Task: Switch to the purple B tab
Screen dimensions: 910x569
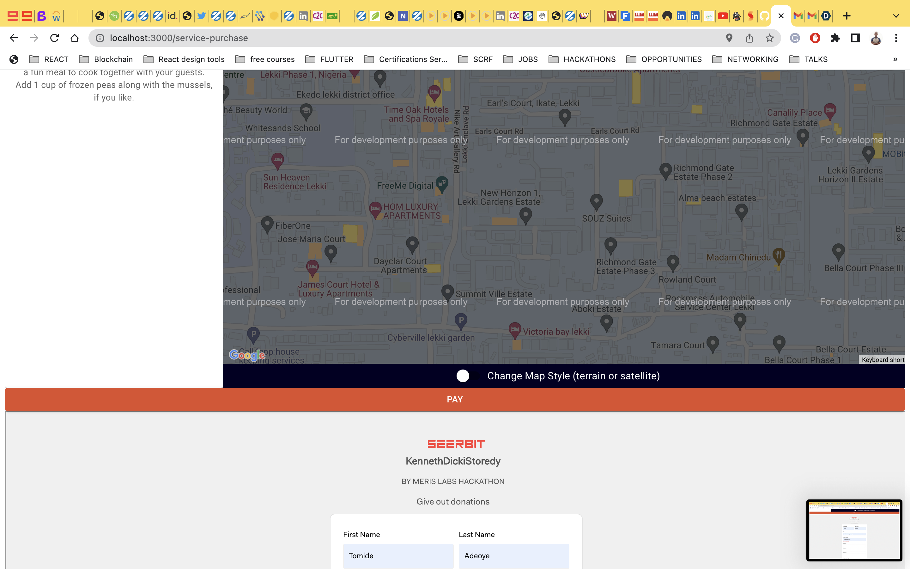Action: [x=41, y=16]
